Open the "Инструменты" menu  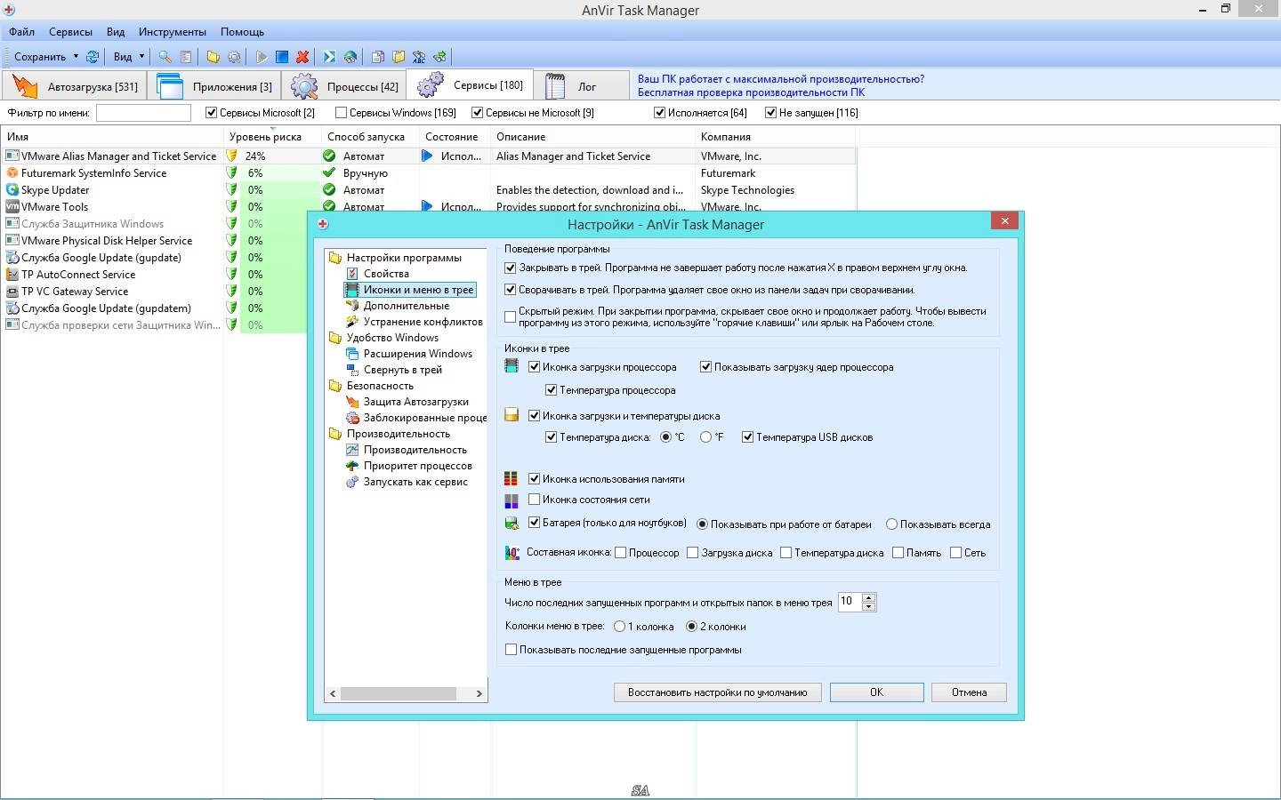(x=173, y=31)
